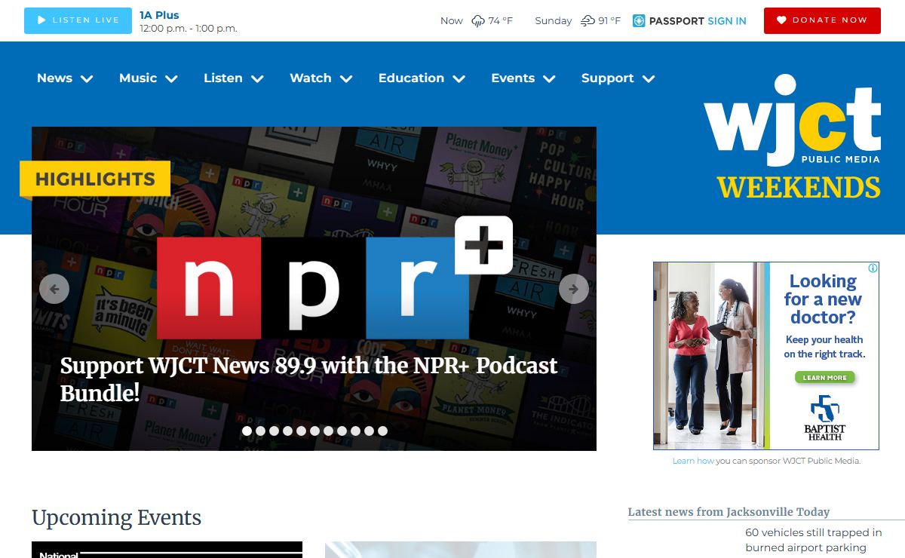Sign in to Passport
This screenshot has height=558, width=905.
click(727, 21)
